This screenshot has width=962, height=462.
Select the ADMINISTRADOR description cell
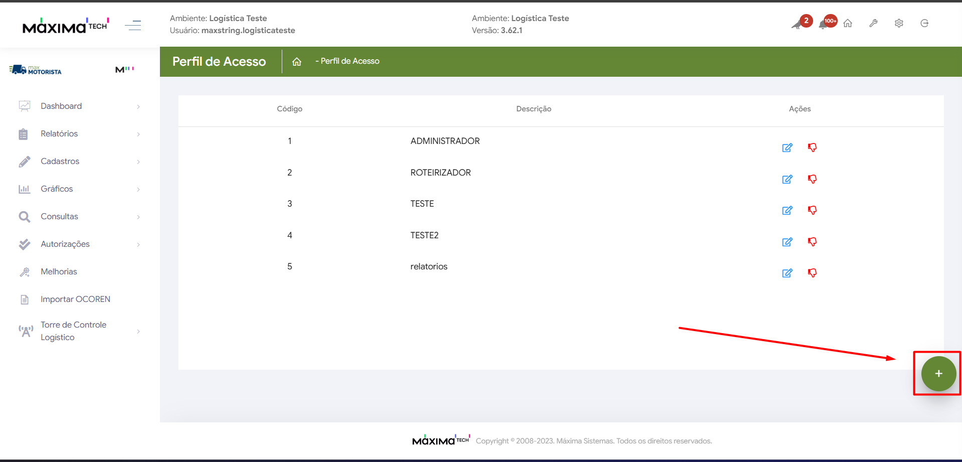pyautogui.click(x=445, y=141)
